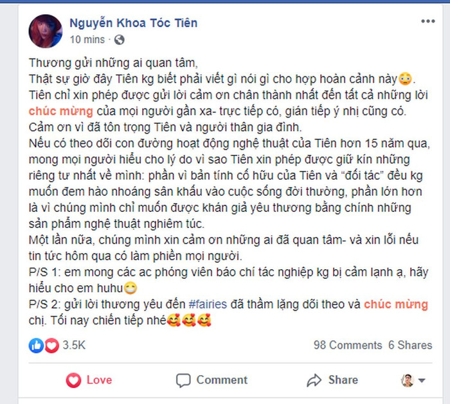The height and width of the screenshot is (404, 450).
Task: Follow the #fairies hashtag link
Action: [x=208, y=304]
